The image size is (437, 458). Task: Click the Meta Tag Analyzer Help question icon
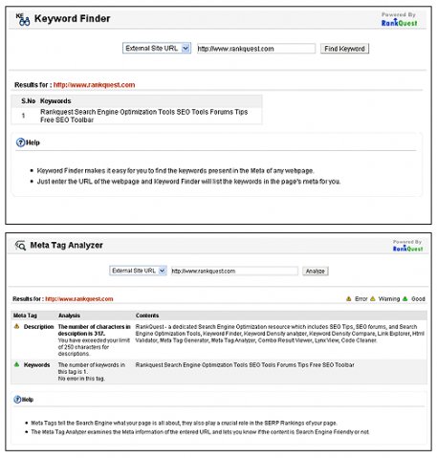17,400
